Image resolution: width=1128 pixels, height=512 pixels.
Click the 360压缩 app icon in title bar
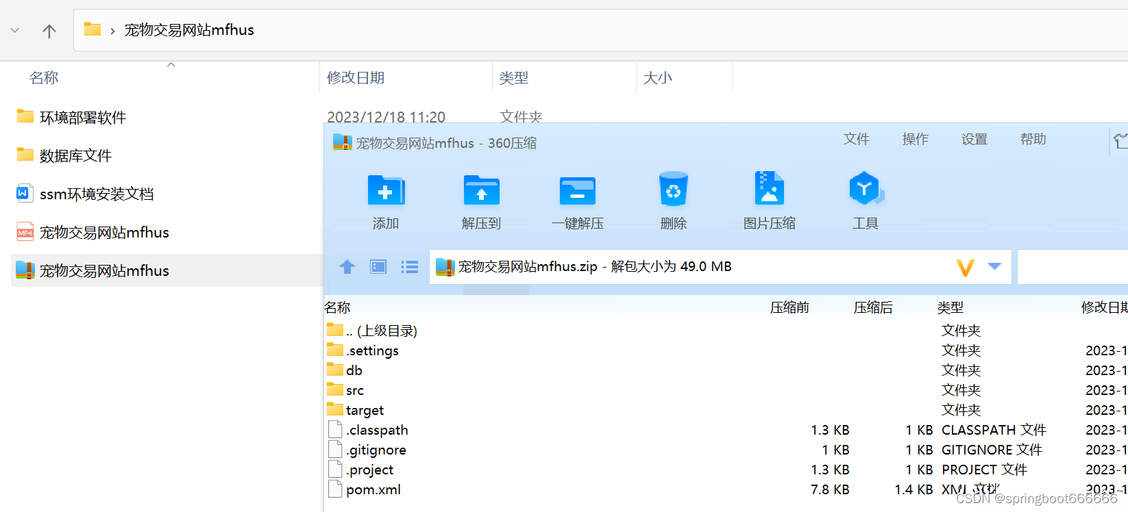(342, 142)
